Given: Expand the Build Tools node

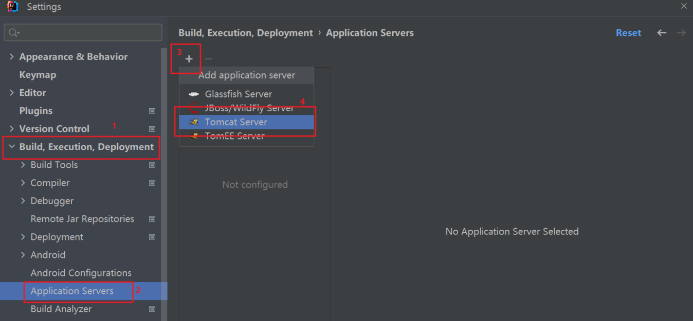Looking at the screenshot, I should (x=23, y=165).
